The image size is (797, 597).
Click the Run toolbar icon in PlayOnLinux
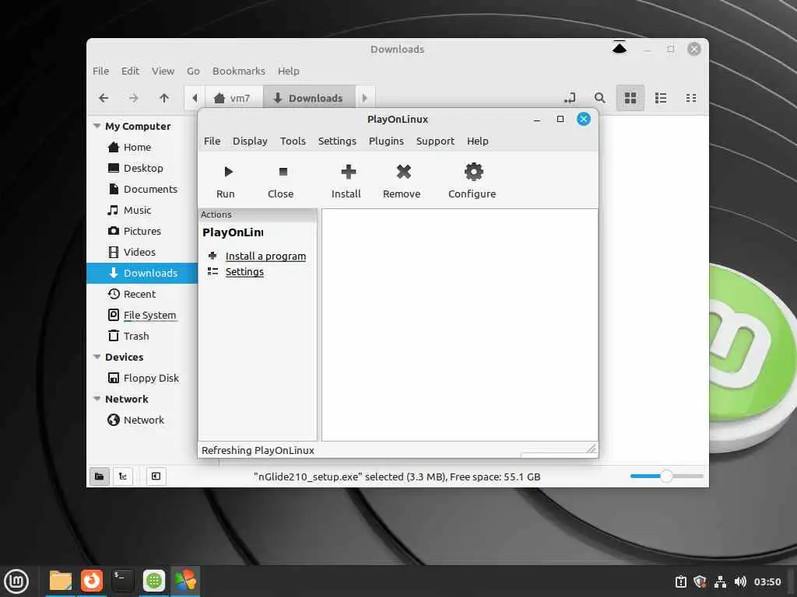pos(228,172)
